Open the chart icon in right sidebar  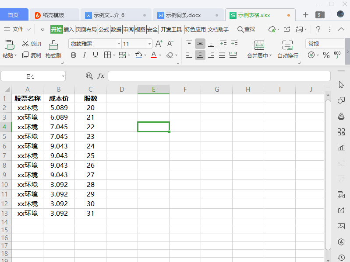(x=341, y=148)
